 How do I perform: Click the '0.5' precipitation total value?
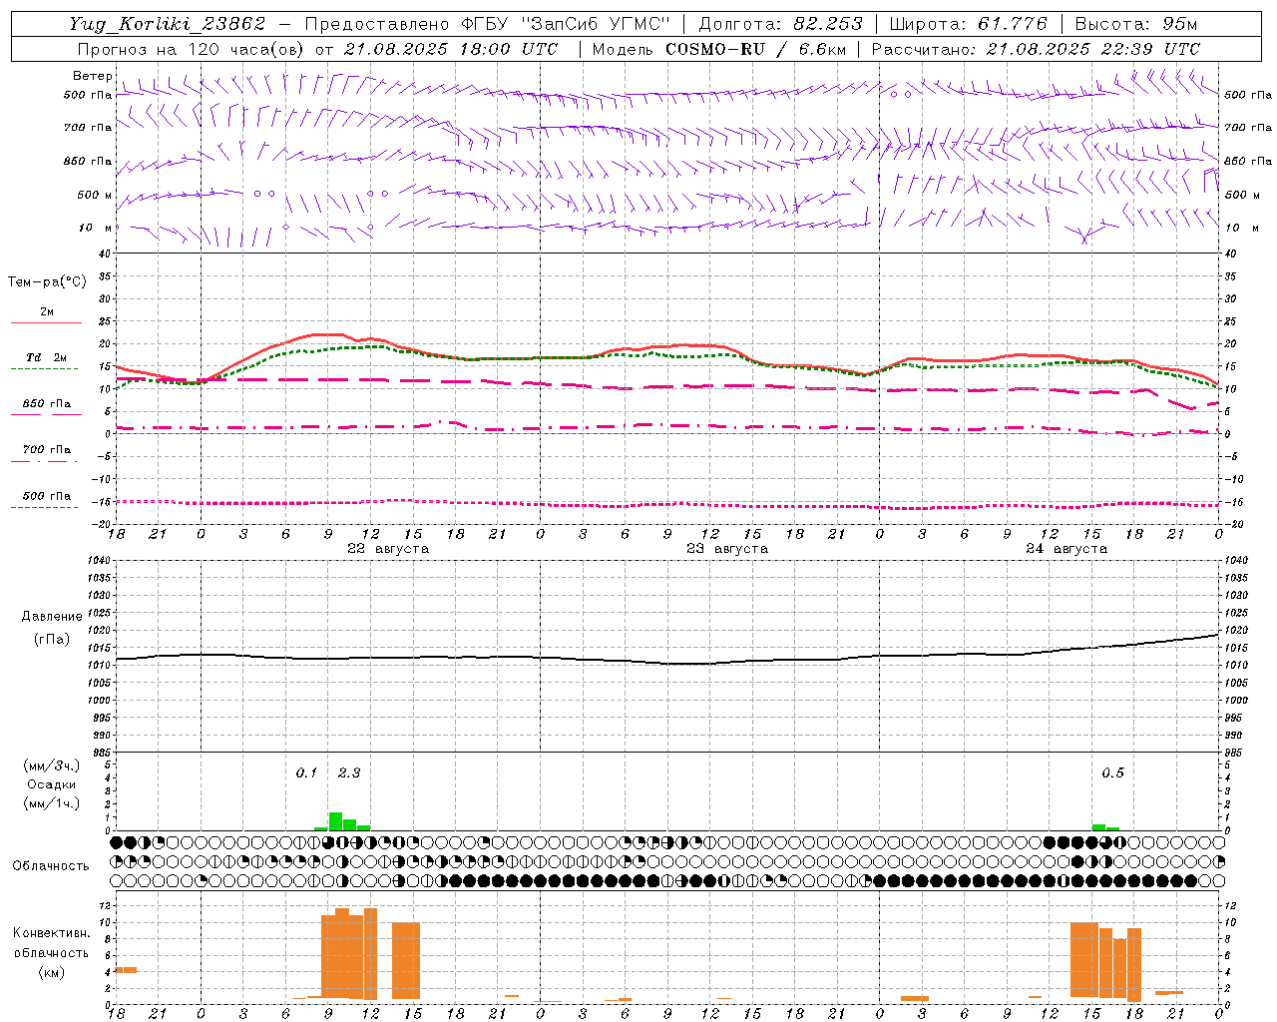coord(1112,773)
